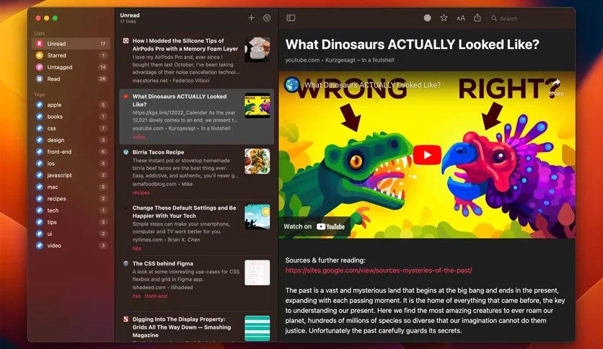Click the video tag under dinosaurs entry

coord(138,137)
